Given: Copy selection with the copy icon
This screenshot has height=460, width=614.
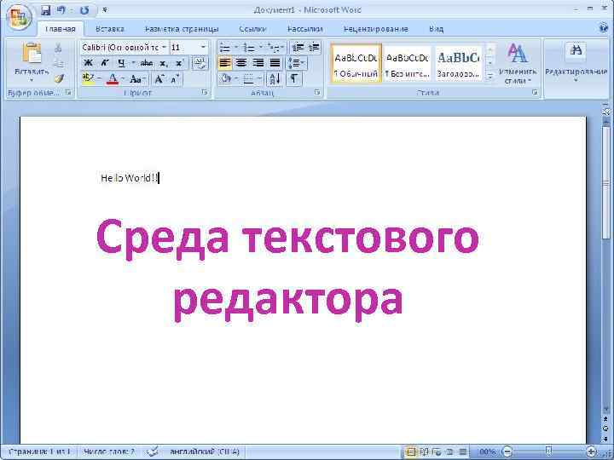Looking at the screenshot, I should [58, 63].
